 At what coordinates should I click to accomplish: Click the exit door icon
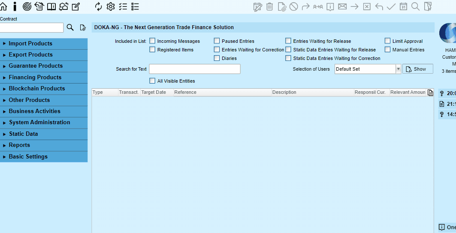pyautogui.click(x=428, y=6)
